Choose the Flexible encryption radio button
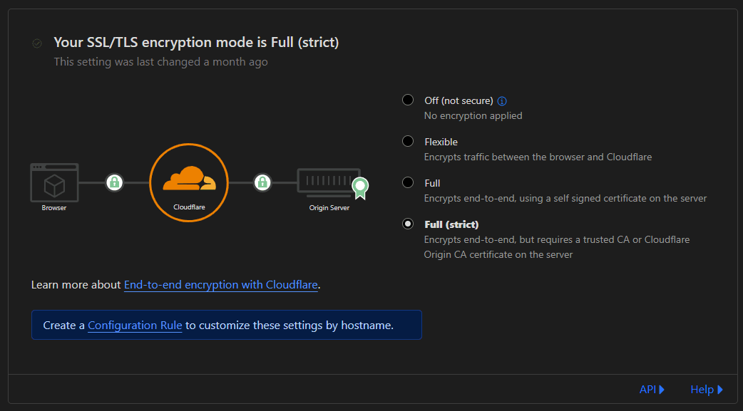Image resolution: width=743 pixels, height=411 pixels. point(408,141)
